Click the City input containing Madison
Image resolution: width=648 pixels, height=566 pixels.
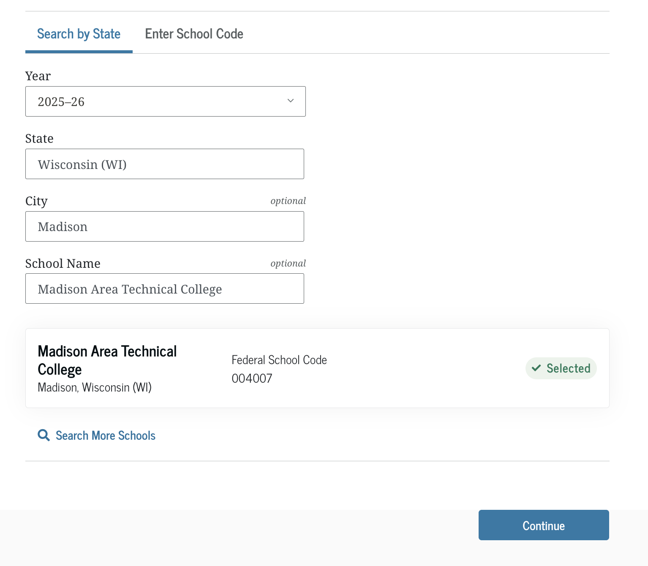pyautogui.click(x=165, y=226)
